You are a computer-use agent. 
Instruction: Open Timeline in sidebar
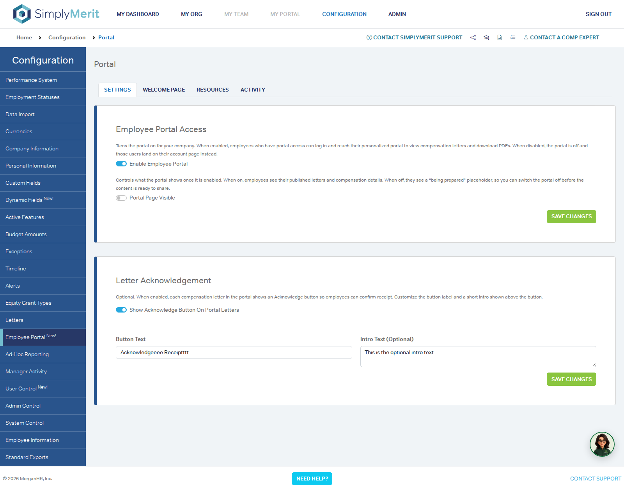pos(43,269)
